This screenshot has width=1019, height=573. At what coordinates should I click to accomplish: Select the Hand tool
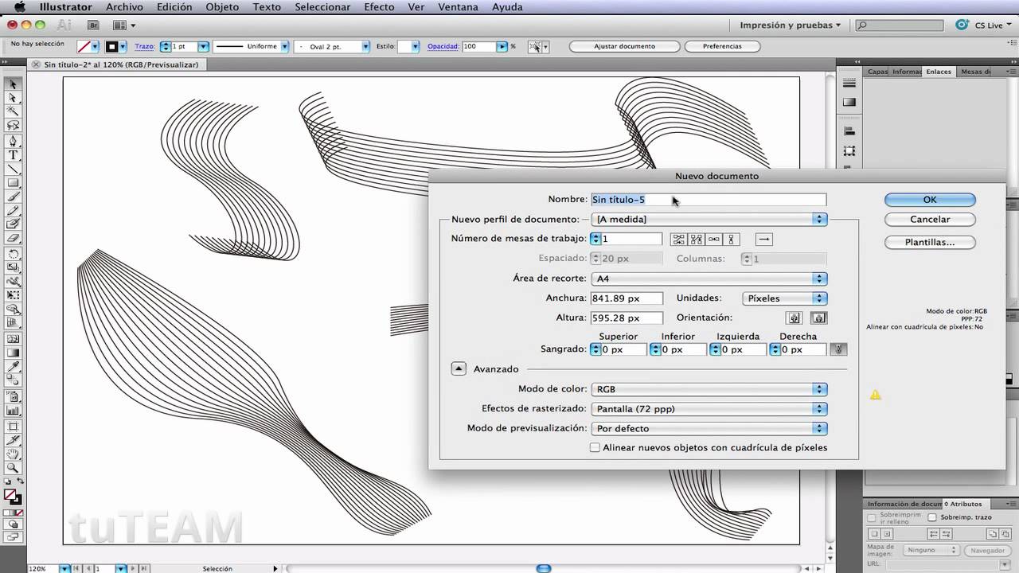pyautogui.click(x=13, y=454)
